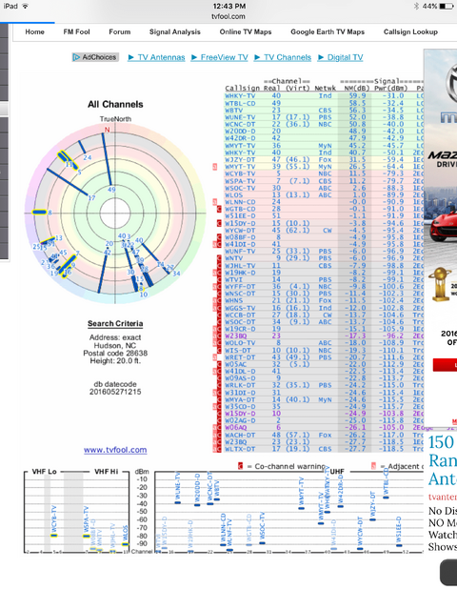This screenshot has width=457, height=610.
Task: Tap the Bluetooth status icon
Action: pyautogui.click(x=416, y=6)
